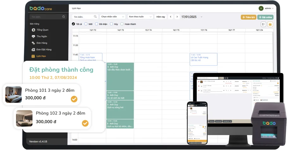
Task: Open the Chọn nhân viên dropdown
Action: click(x=113, y=16)
